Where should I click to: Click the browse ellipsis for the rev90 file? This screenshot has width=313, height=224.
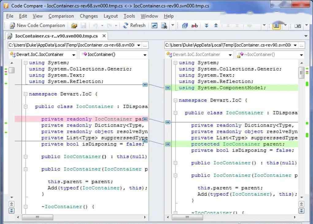[301, 45]
